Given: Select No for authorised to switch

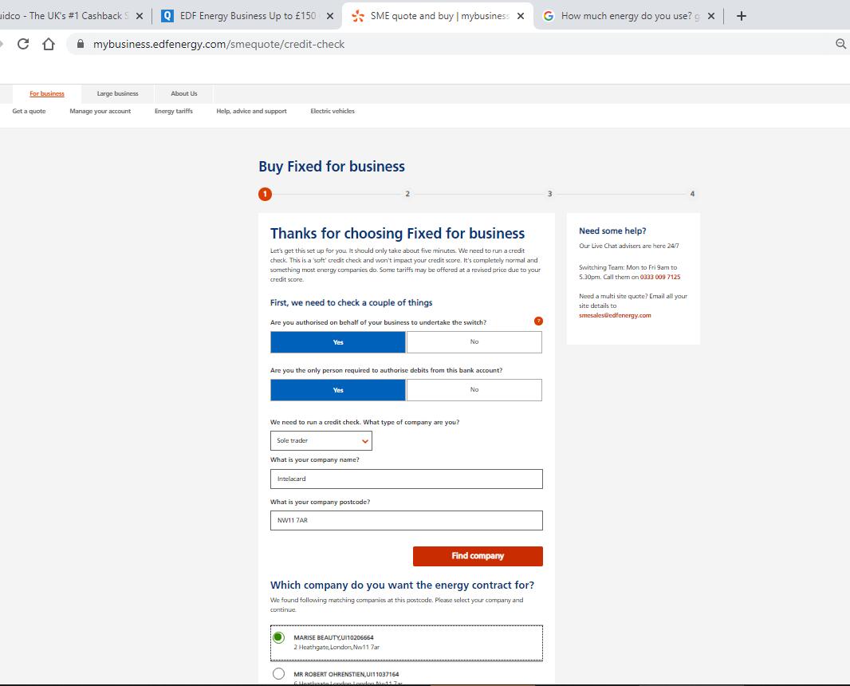Looking at the screenshot, I should 474,342.
